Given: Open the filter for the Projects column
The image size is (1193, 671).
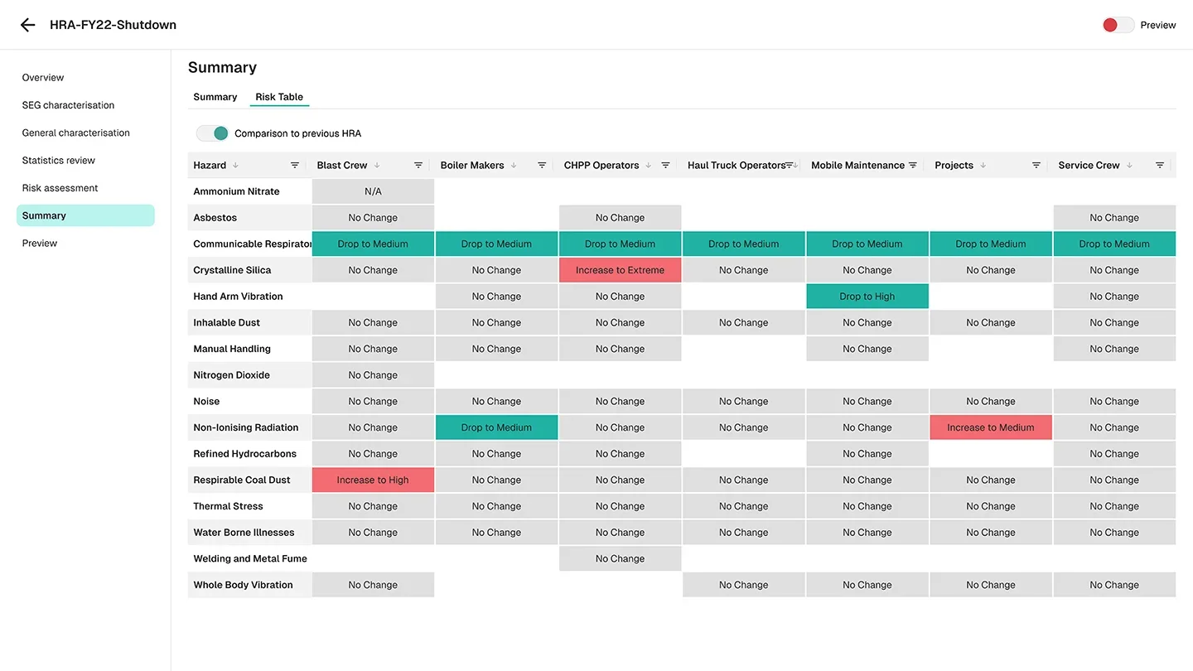Looking at the screenshot, I should [1036, 165].
